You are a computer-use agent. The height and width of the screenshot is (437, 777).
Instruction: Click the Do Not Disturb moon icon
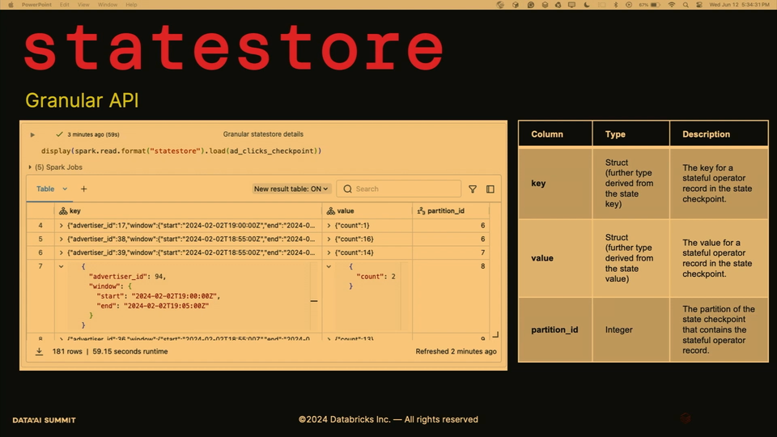pos(587,5)
